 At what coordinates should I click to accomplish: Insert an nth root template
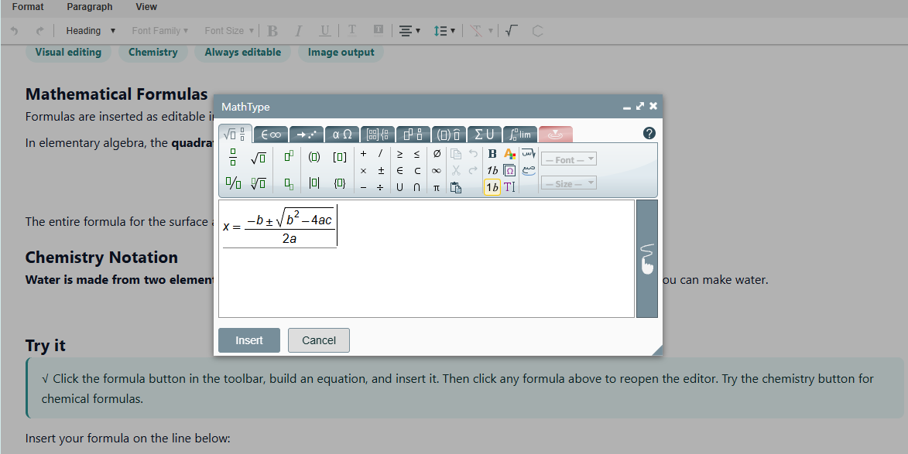[x=259, y=184]
